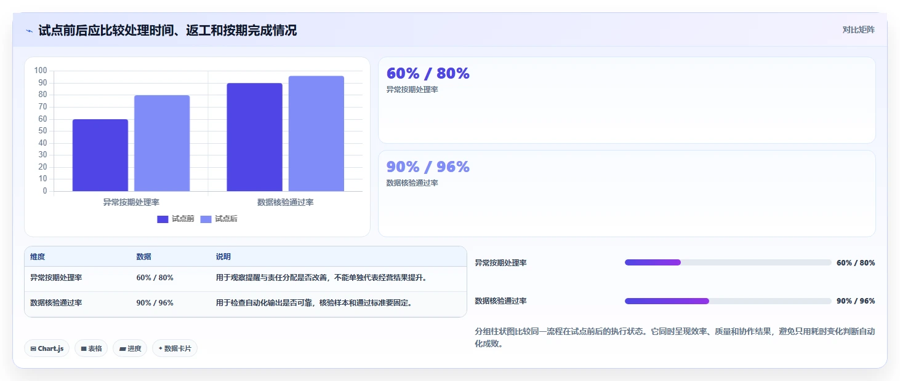Click the 试点后 bar for 数据核验通过率
Screen dimensions: 900x381
[316, 133]
